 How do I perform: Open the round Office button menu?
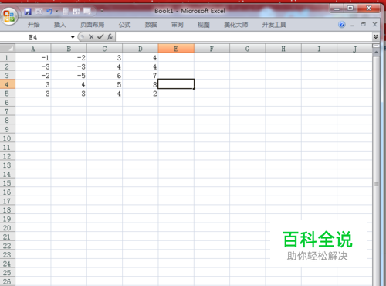(x=9, y=15)
